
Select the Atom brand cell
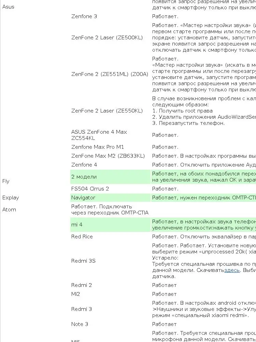click(9, 210)
